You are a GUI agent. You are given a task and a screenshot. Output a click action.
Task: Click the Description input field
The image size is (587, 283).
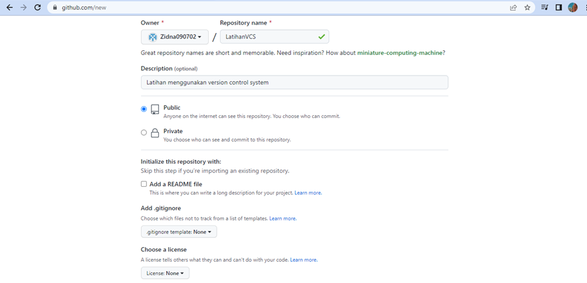click(x=294, y=82)
